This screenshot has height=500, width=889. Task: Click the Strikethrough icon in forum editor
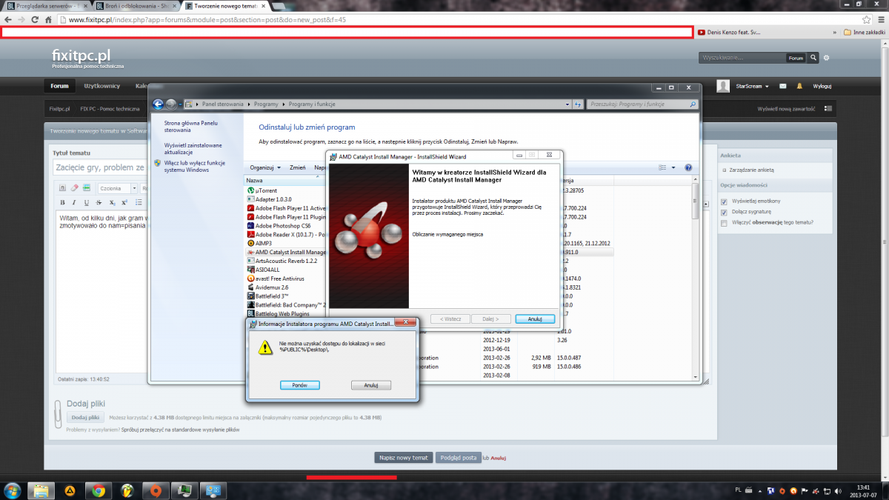point(99,202)
